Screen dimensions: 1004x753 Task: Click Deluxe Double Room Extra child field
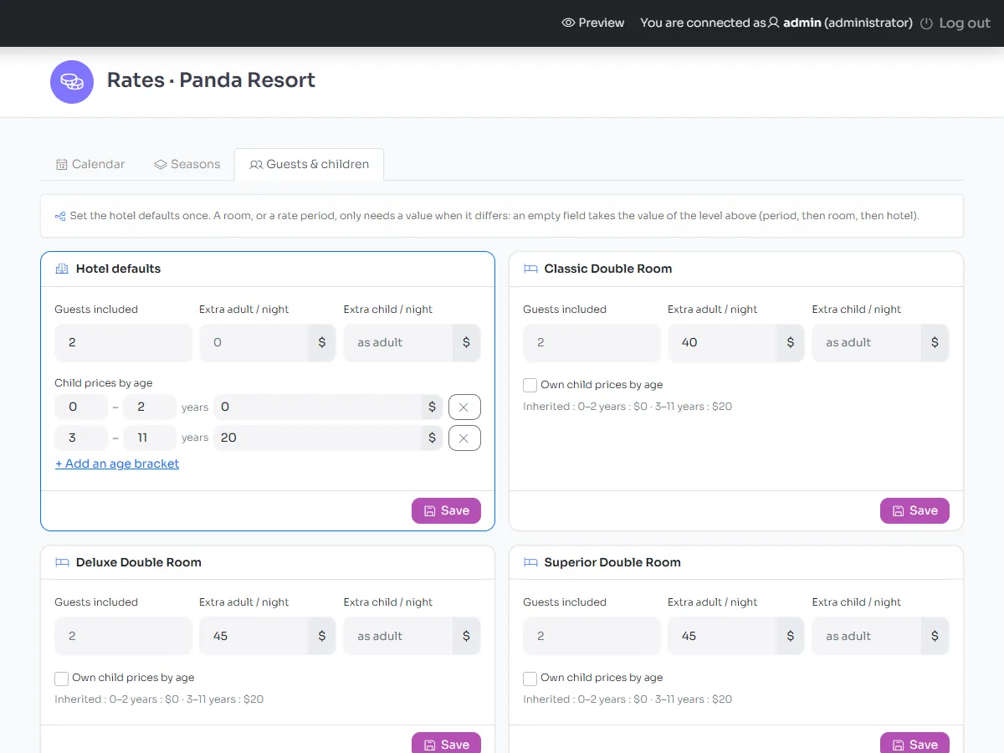[398, 636]
